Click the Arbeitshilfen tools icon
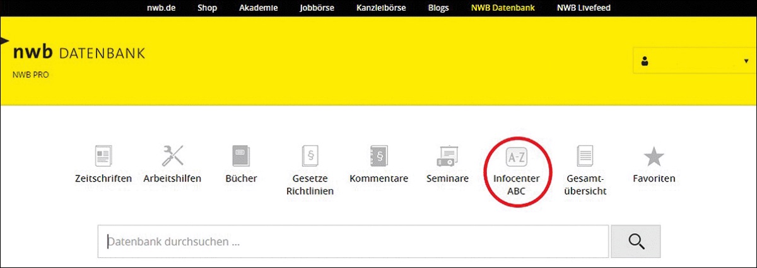 (172, 156)
